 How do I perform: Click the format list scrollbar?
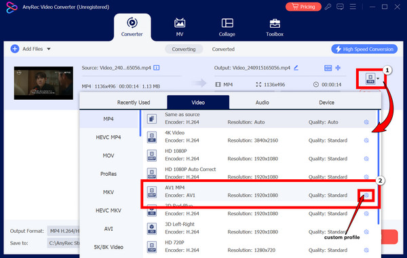pos(140,123)
